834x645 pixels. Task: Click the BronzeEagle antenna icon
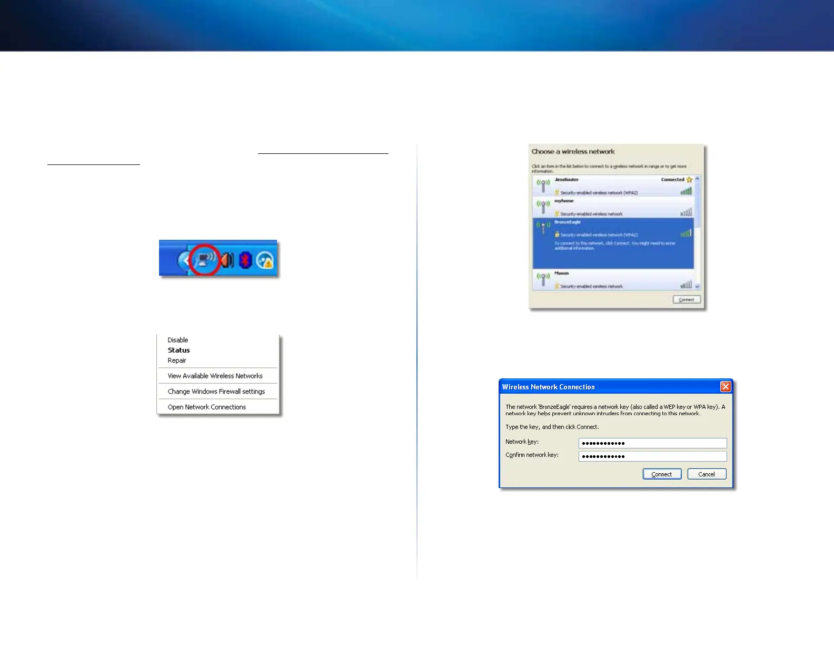(543, 228)
